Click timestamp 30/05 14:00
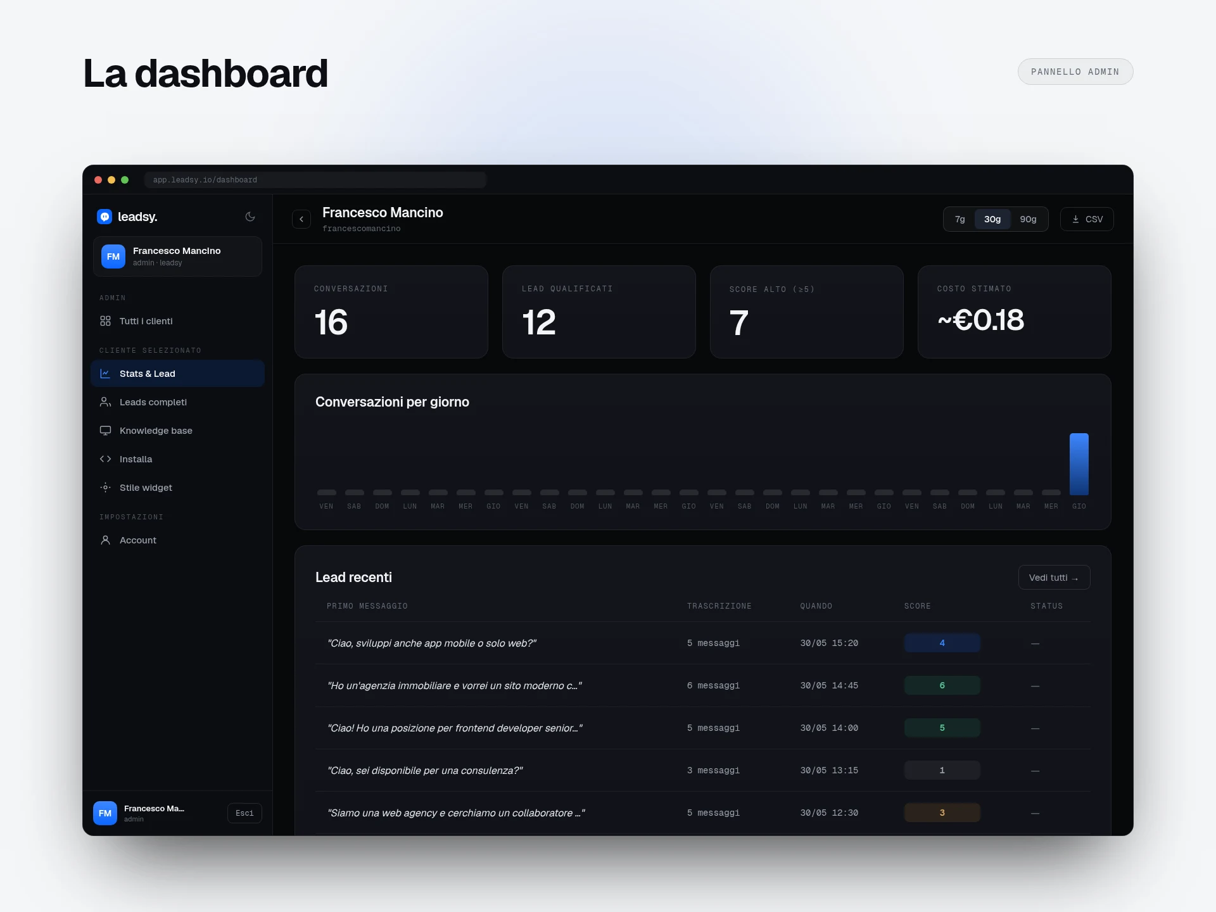1216x912 pixels. click(829, 728)
